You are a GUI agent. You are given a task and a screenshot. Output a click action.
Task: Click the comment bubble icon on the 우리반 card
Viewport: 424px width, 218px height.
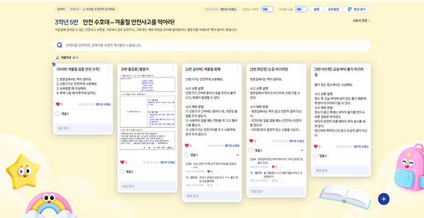[58, 114]
